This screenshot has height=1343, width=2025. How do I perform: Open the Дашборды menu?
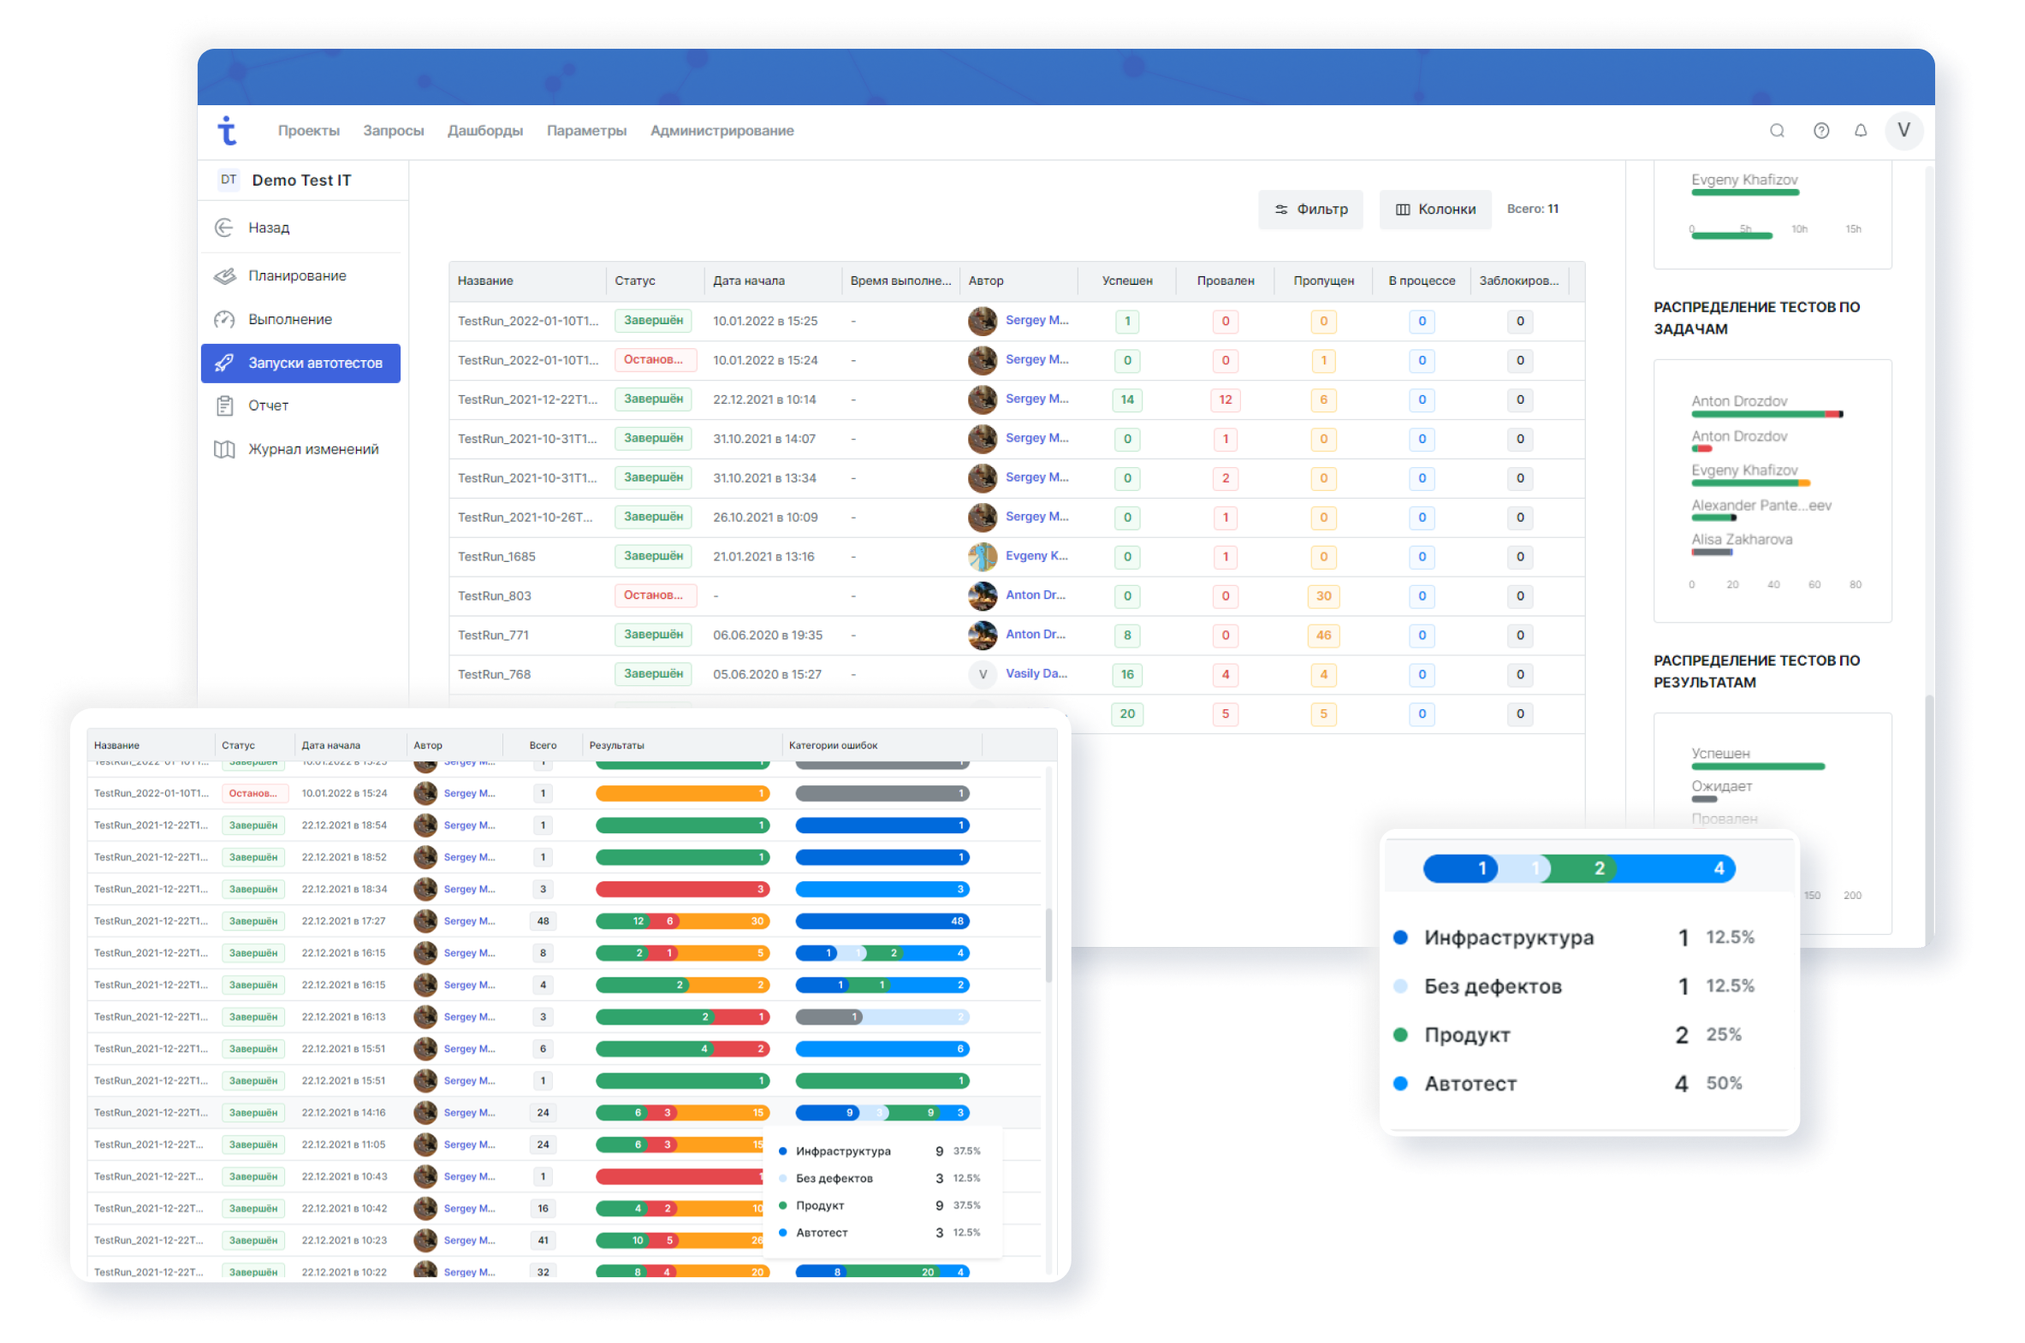(485, 130)
